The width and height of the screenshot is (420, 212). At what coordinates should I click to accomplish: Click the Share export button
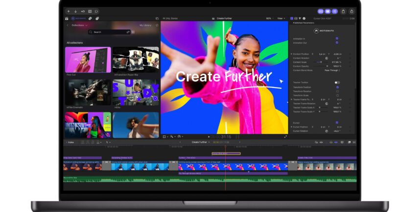click(351, 12)
